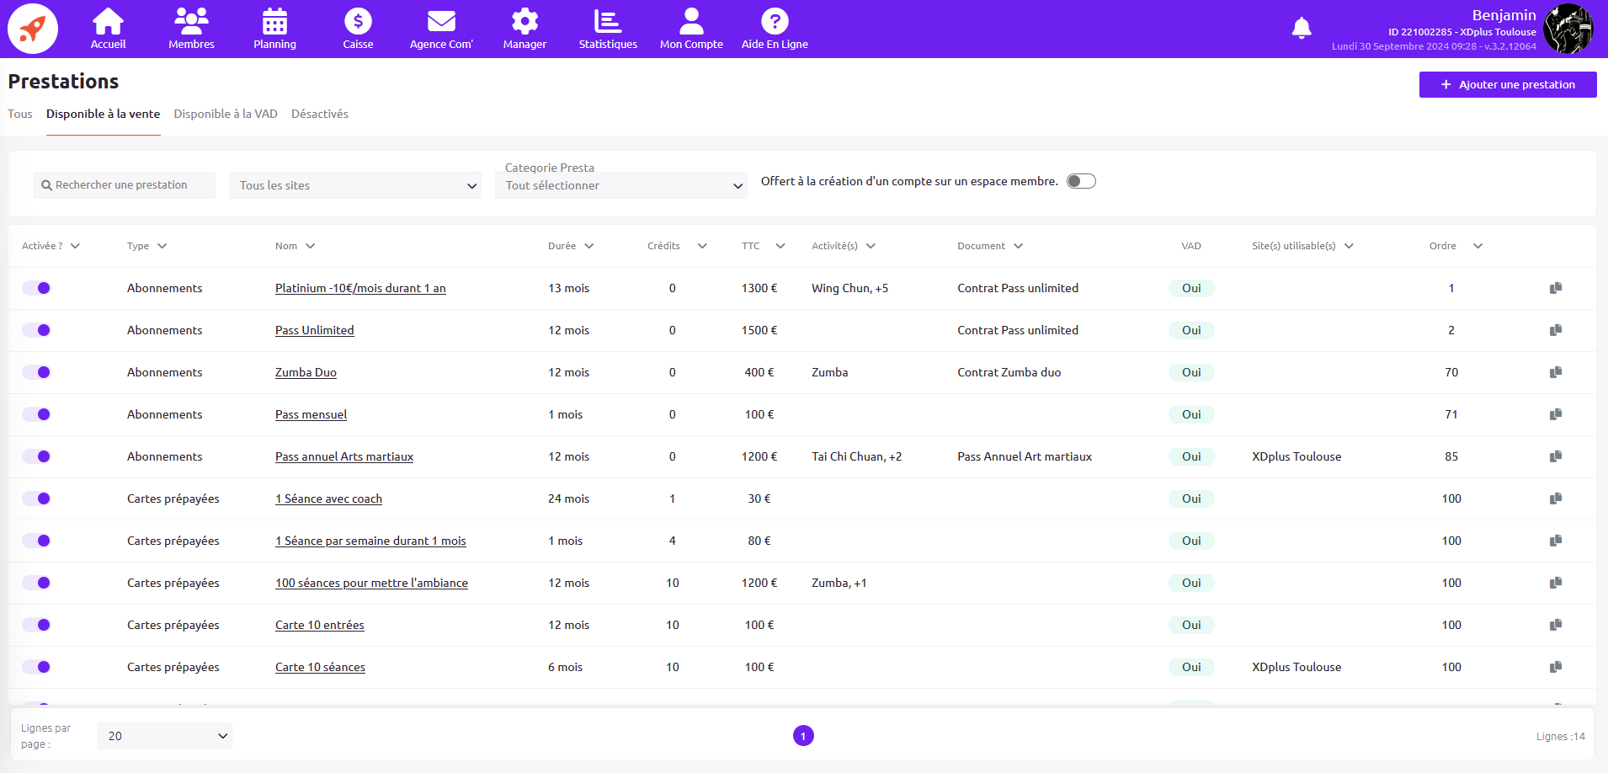Open the Manager gear icon
The width and height of the screenshot is (1608, 773).
click(x=524, y=22)
